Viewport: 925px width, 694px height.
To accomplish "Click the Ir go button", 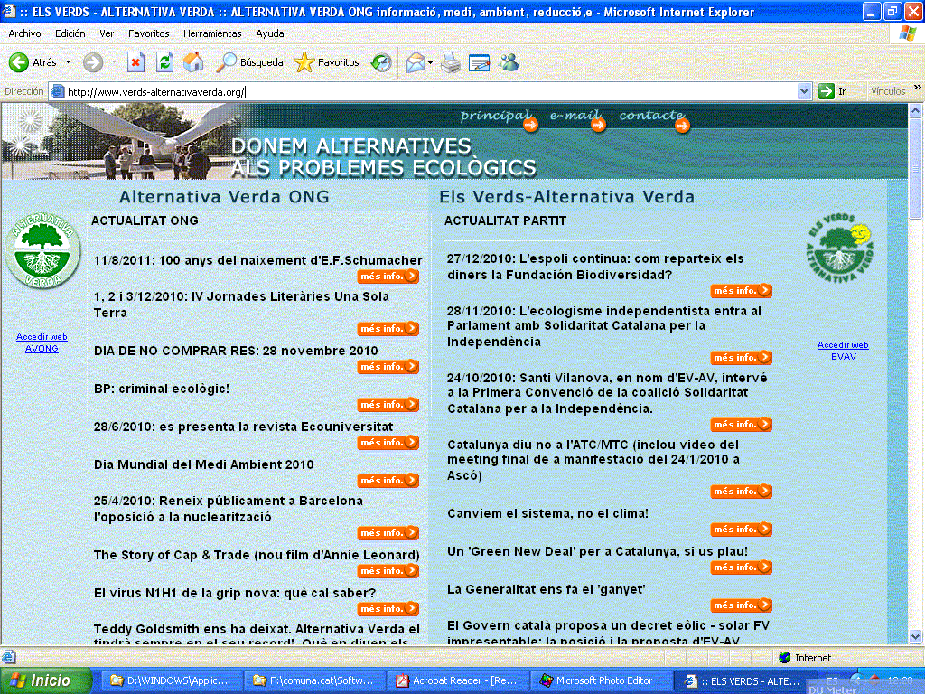I will [x=832, y=91].
